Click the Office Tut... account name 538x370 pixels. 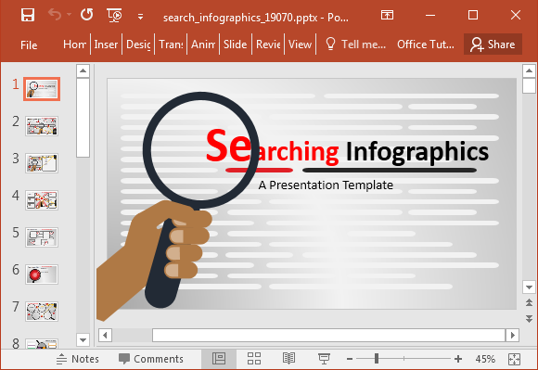(426, 45)
